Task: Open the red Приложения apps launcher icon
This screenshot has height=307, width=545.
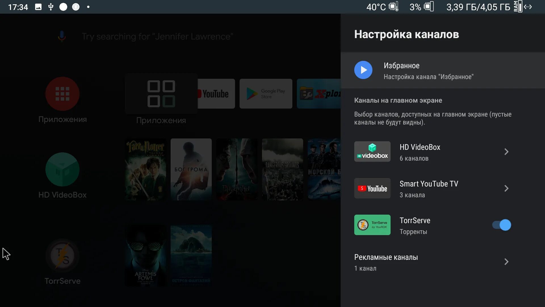Action: 62,94
